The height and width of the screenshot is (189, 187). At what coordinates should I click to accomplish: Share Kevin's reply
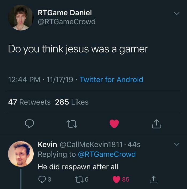(153, 180)
